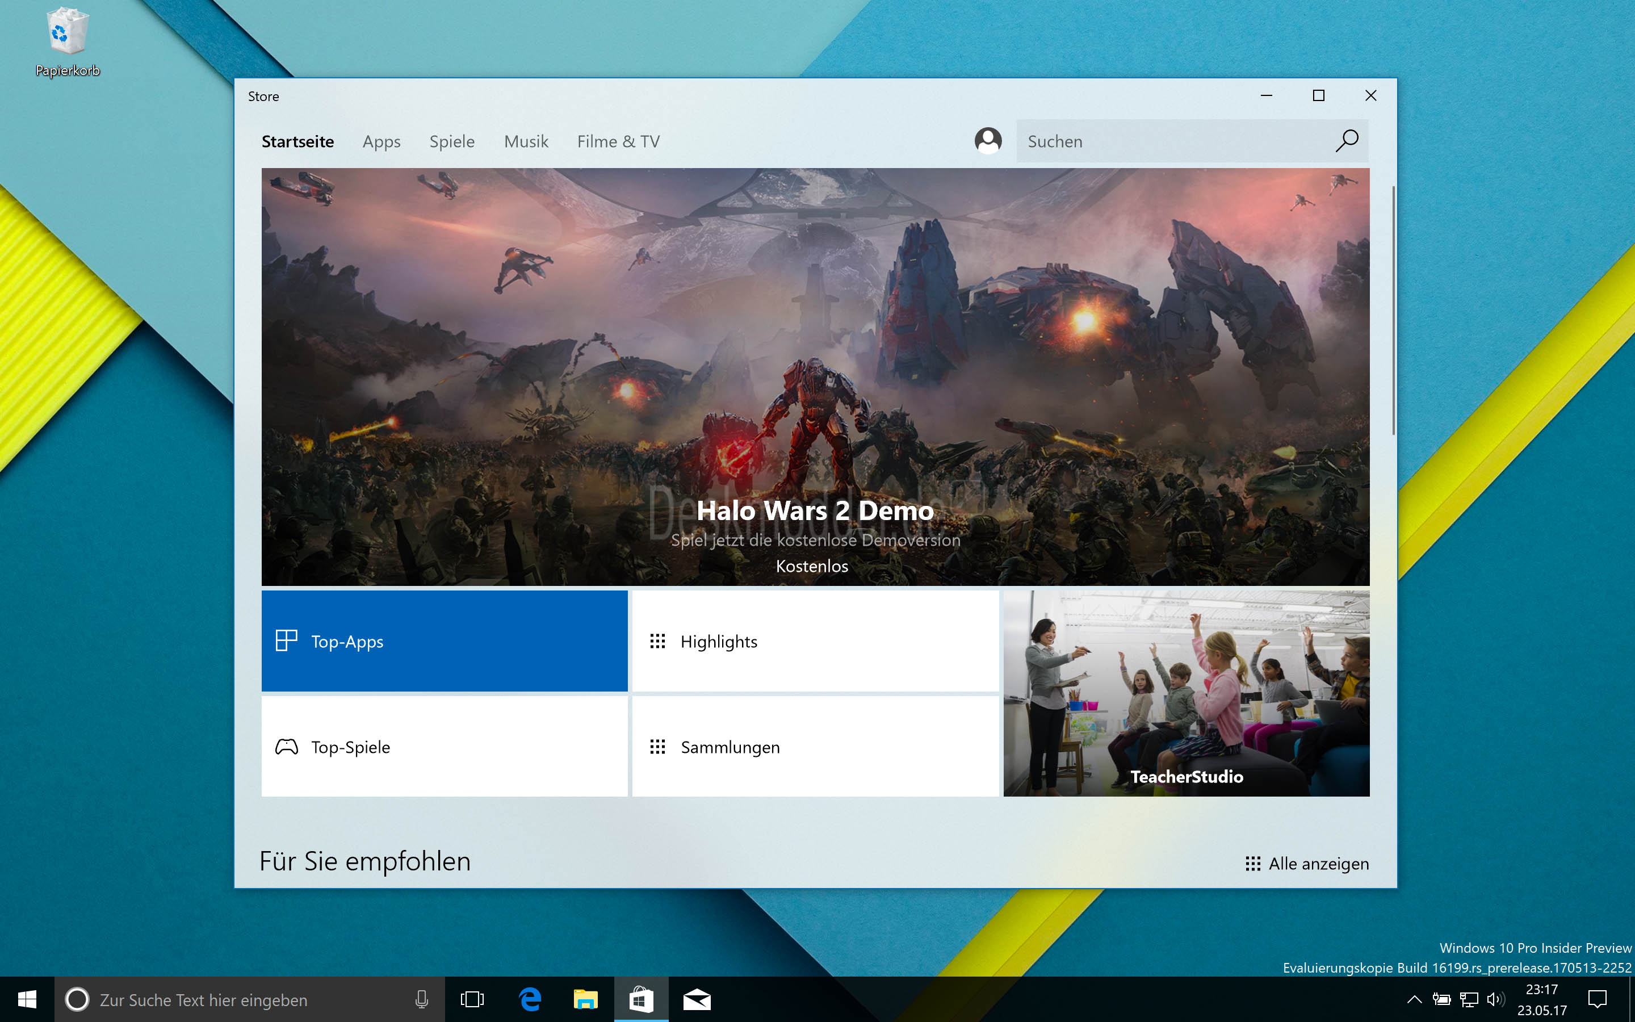
Task: Click the battery power tray icon
Action: [1441, 999]
